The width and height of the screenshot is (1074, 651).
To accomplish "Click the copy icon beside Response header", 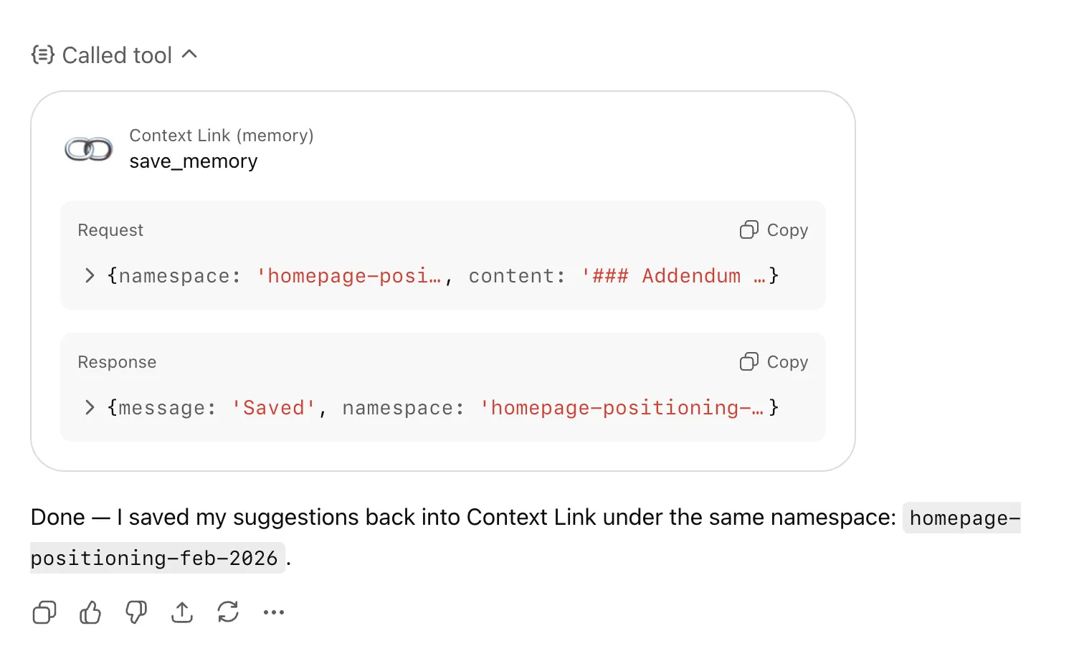I will pyautogui.click(x=749, y=361).
